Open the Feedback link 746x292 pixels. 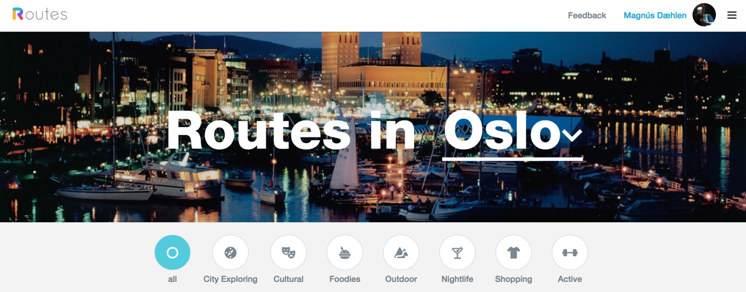point(587,15)
